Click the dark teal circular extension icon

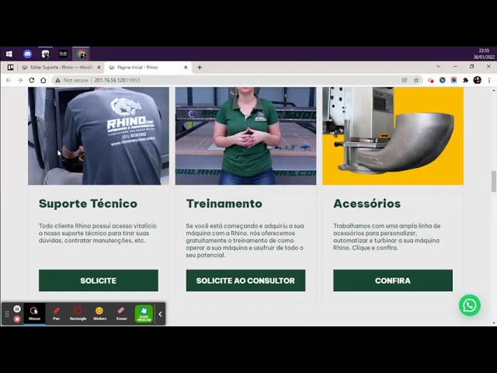tap(443, 80)
